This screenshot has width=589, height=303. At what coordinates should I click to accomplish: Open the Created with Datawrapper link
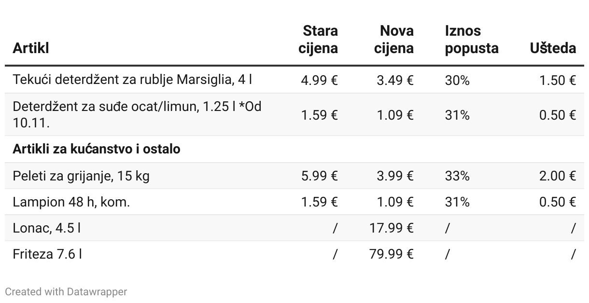click(x=66, y=292)
